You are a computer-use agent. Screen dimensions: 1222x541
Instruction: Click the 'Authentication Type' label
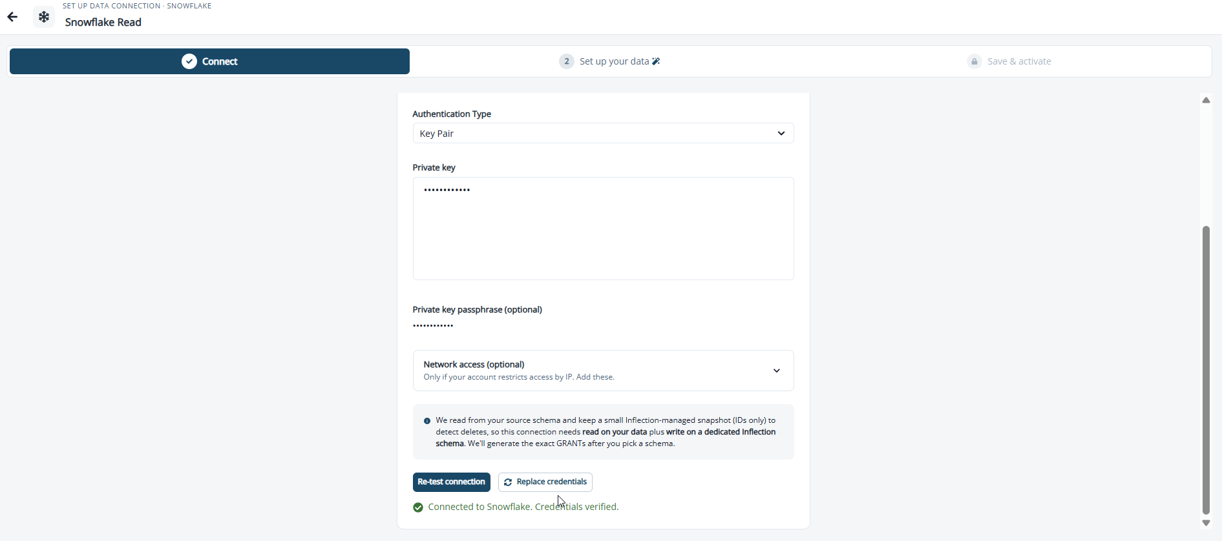pyautogui.click(x=452, y=114)
